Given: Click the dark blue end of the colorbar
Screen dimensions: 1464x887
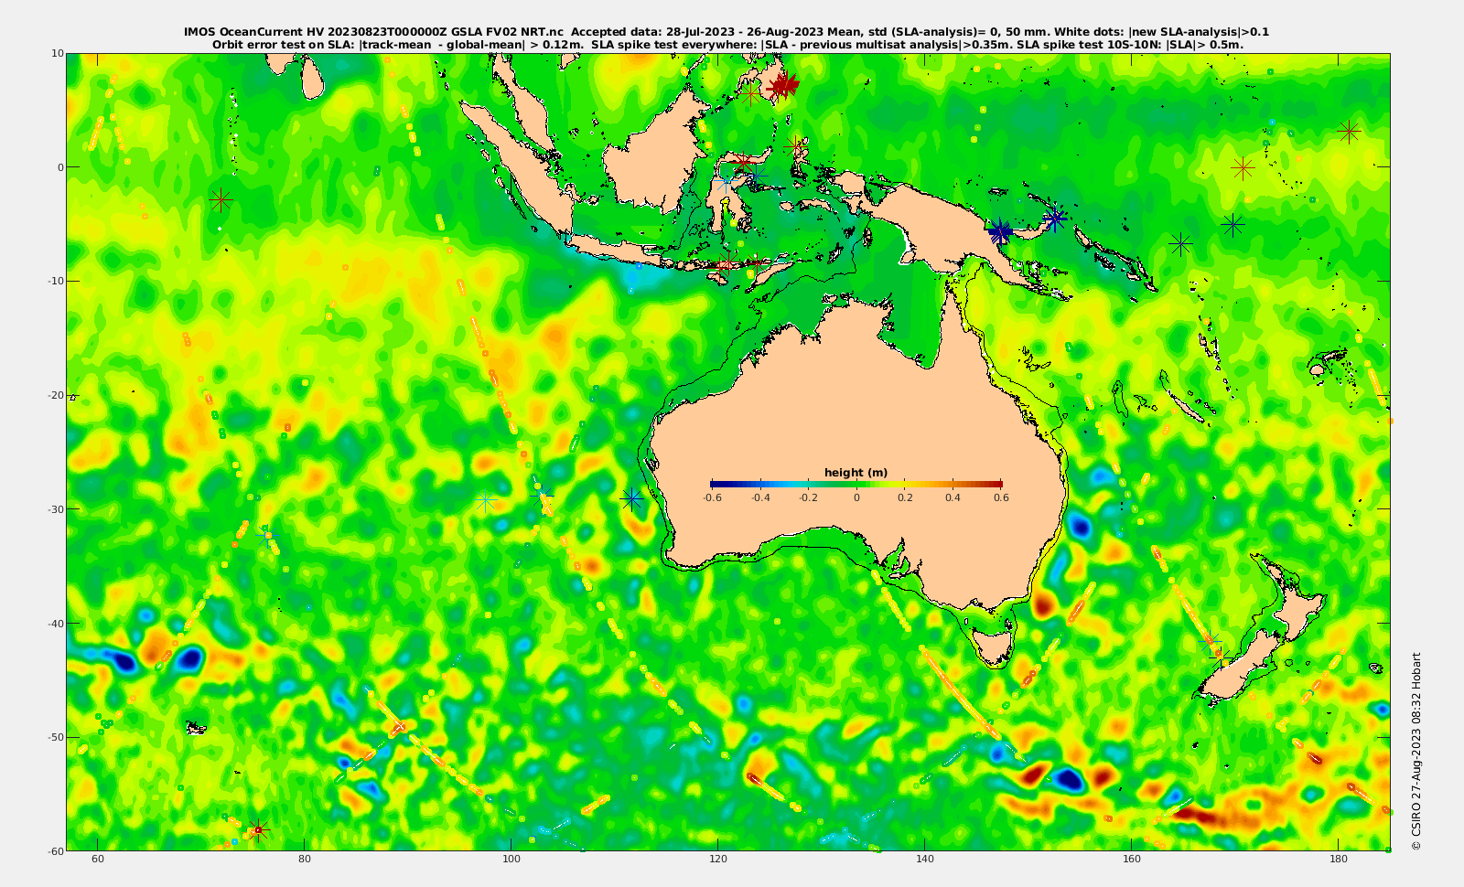Looking at the screenshot, I should click(716, 485).
